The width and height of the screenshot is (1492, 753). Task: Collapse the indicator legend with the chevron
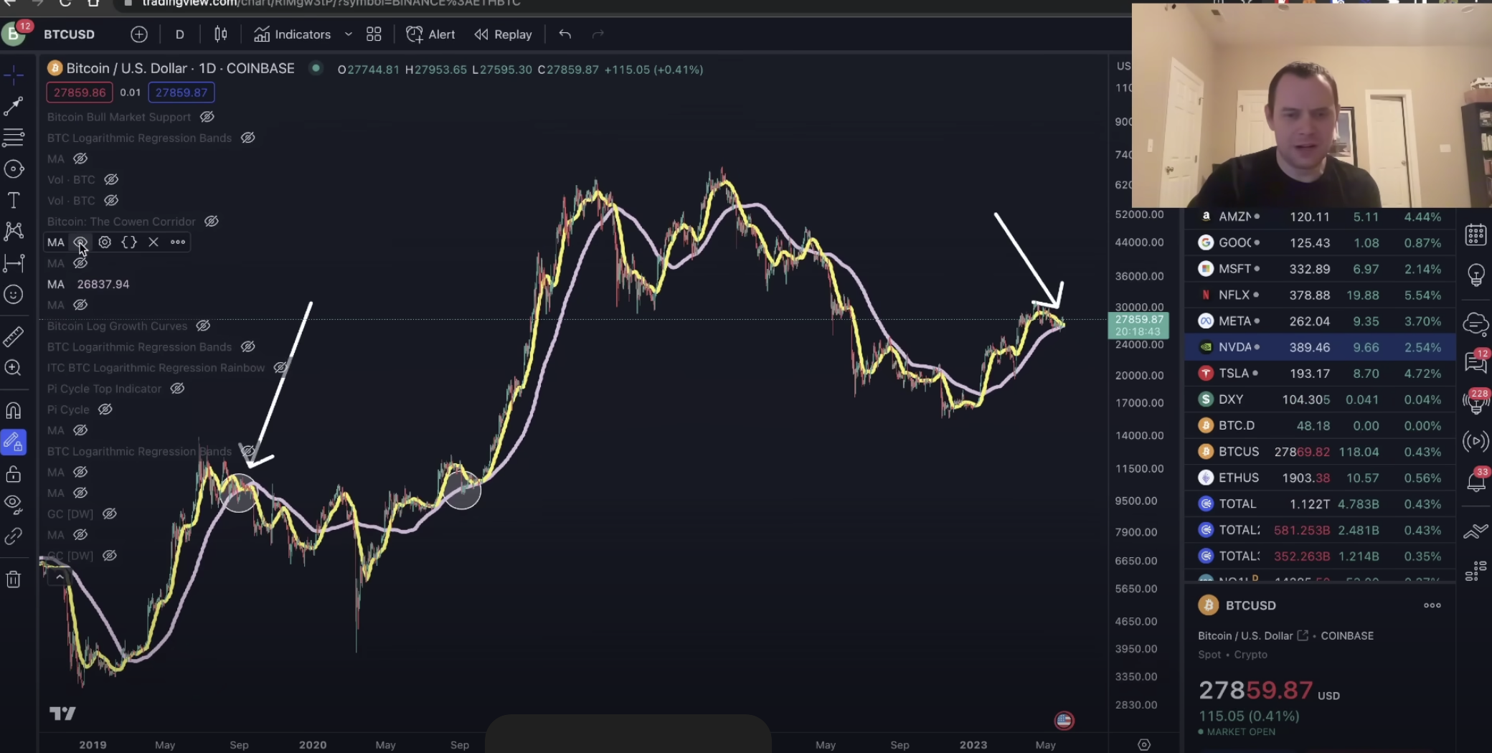(x=60, y=577)
